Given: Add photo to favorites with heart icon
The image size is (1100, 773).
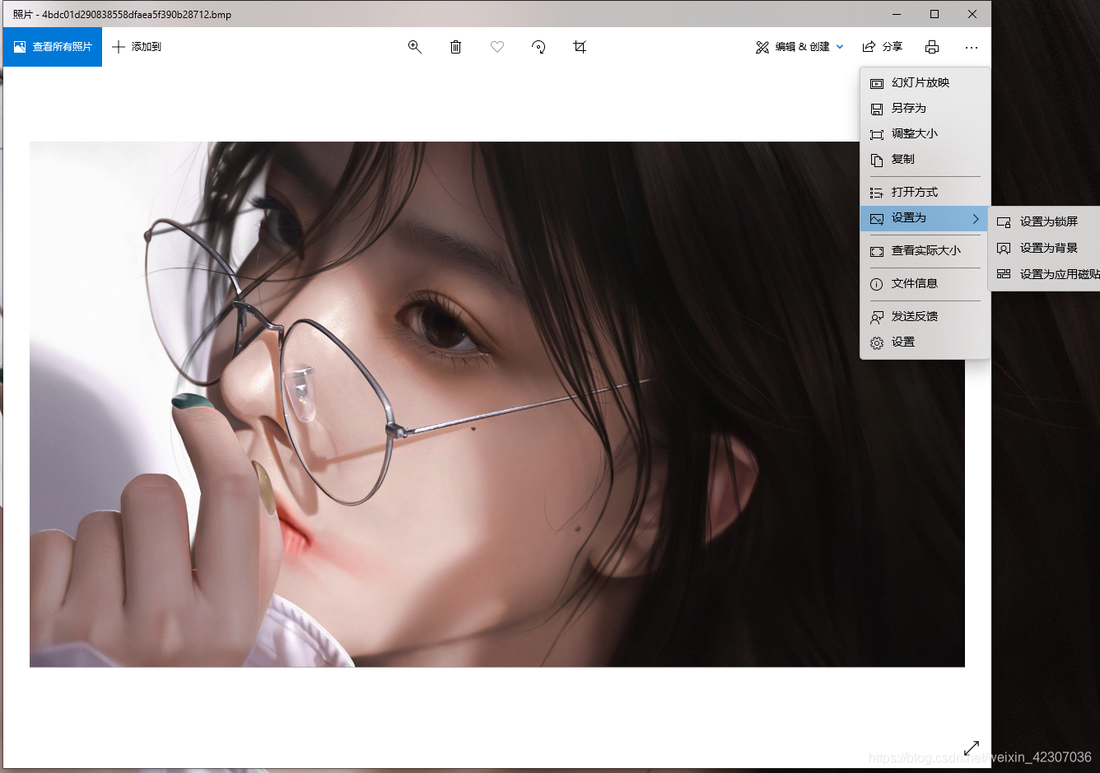Looking at the screenshot, I should [497, 47].
